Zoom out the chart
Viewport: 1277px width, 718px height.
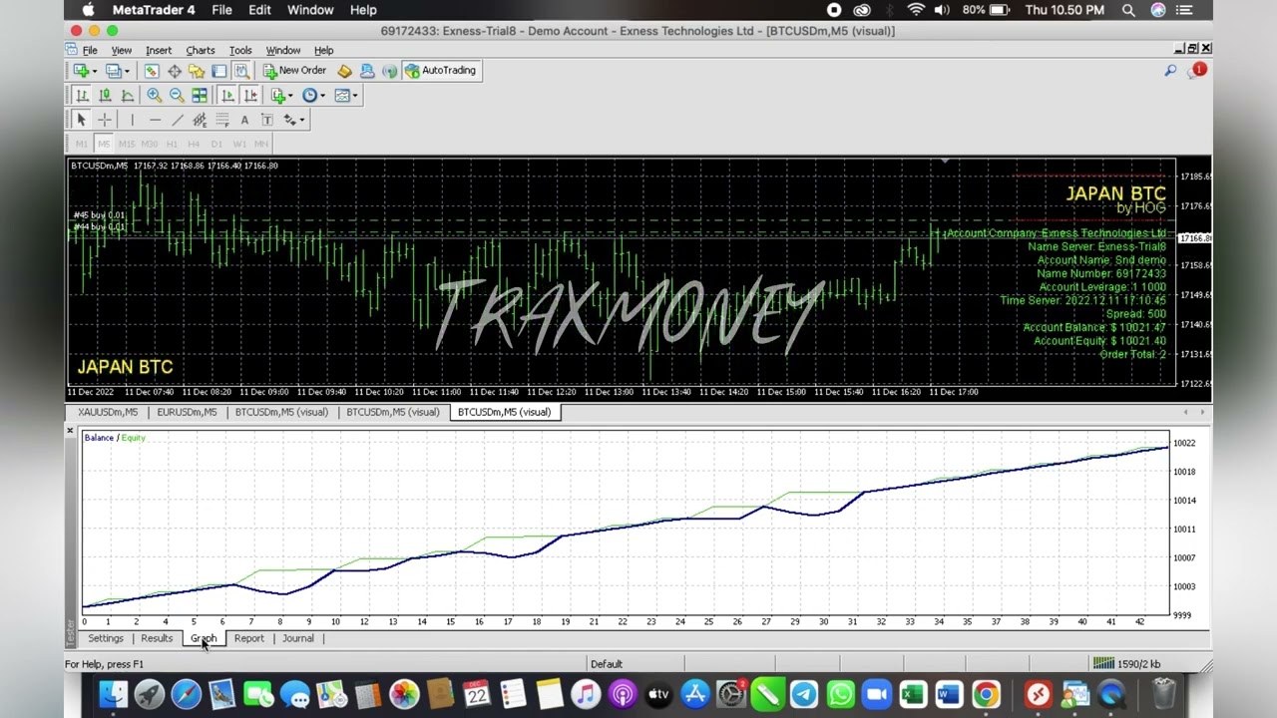pos(177,96)
